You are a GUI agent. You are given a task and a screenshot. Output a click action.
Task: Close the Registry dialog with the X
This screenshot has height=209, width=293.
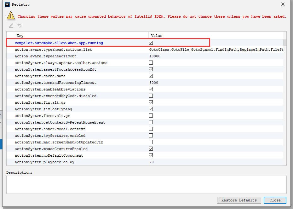click(x=283, y=4)
